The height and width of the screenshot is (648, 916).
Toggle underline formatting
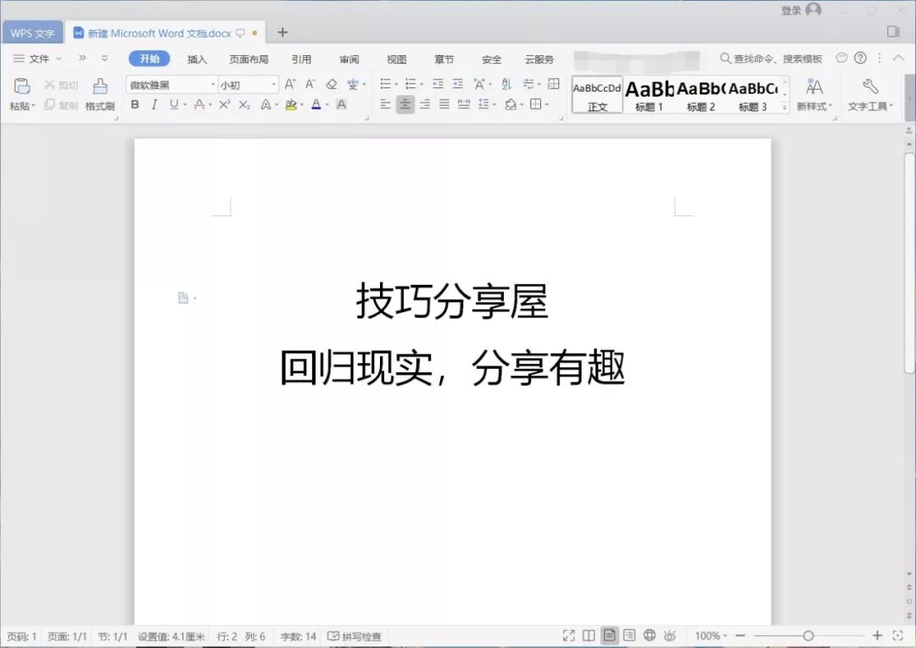pos(176,103)
